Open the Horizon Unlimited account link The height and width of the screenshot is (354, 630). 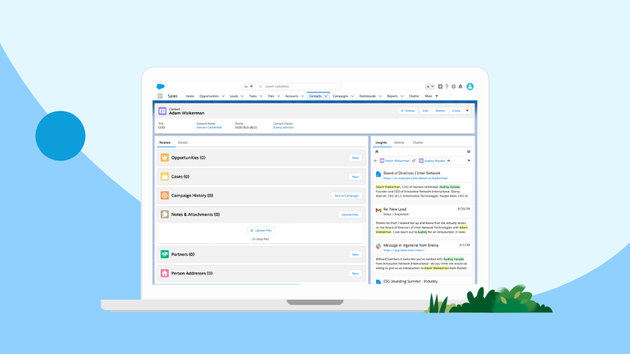coord(209,127)
